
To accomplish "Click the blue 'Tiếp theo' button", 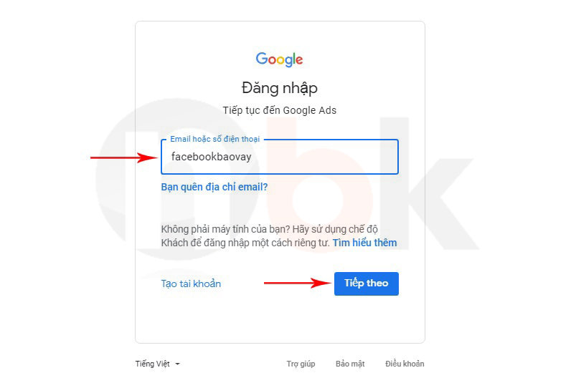I will (x=367, y=283).
